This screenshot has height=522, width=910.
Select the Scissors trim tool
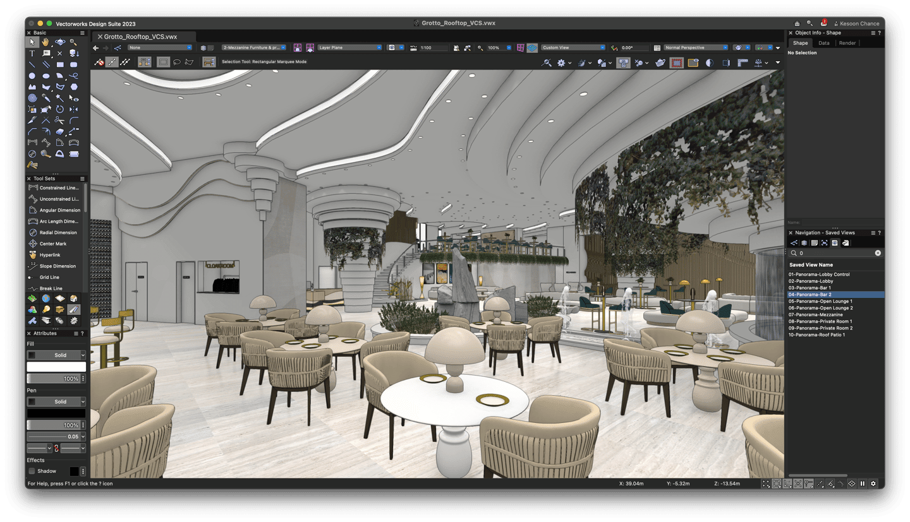[x=60, y=120]
